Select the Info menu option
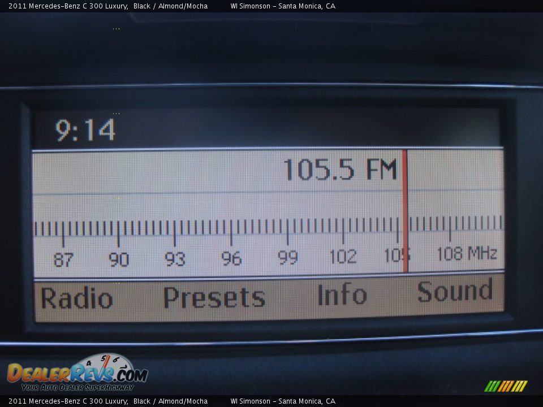 (342, 295)
